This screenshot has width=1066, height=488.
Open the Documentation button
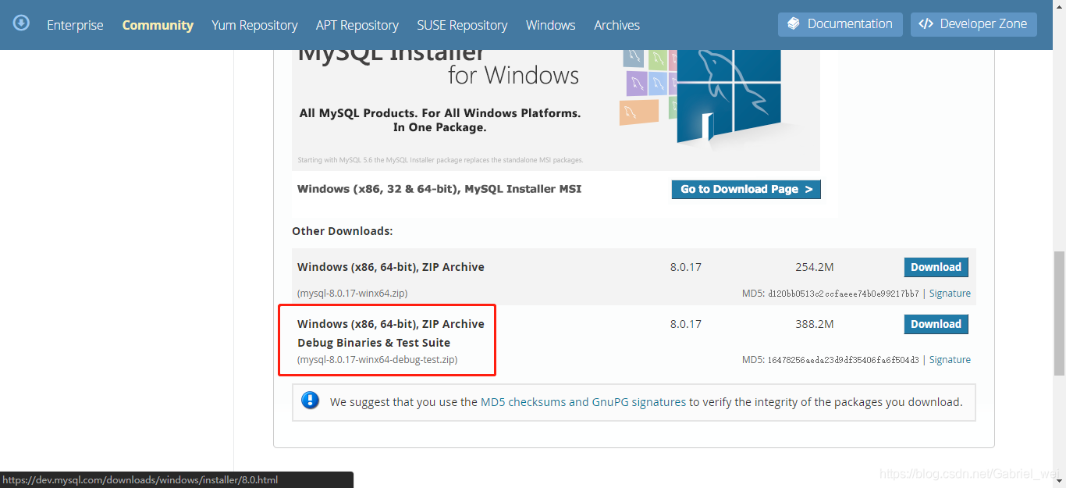(840, 24)
